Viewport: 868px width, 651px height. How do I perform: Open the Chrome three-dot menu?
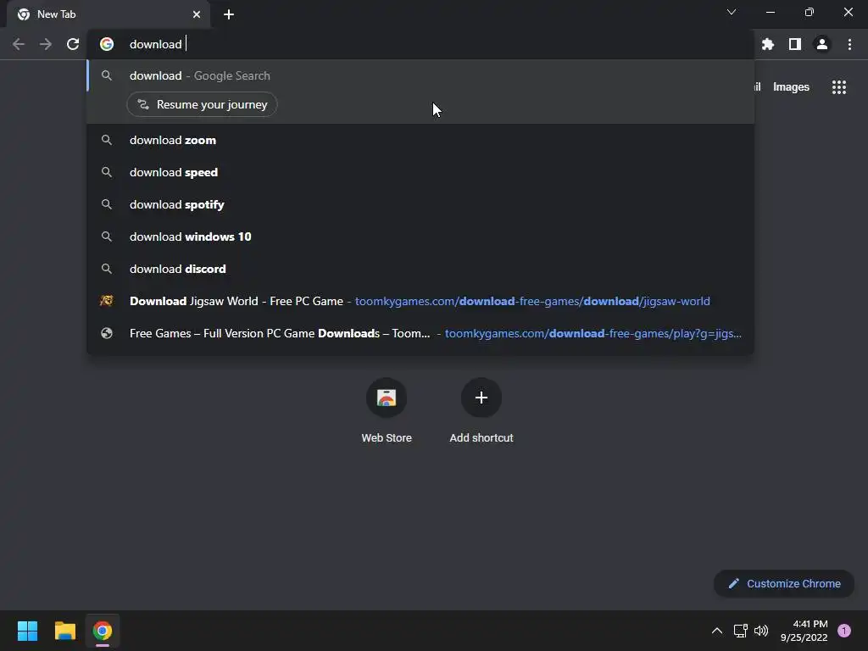[849, 44]
